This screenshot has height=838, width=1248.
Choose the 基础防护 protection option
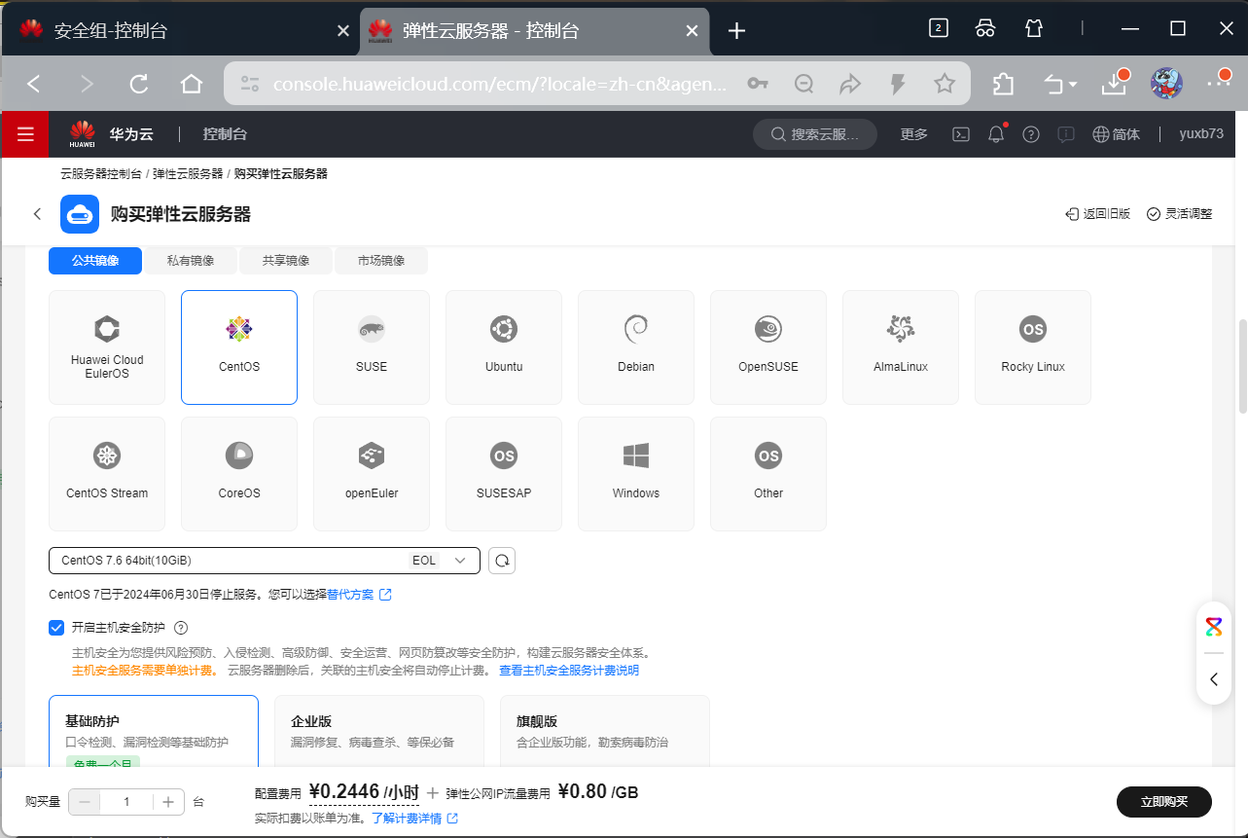click(154, 732)
